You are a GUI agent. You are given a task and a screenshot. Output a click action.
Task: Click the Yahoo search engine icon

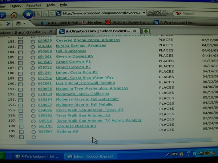[x=178, y=14]
